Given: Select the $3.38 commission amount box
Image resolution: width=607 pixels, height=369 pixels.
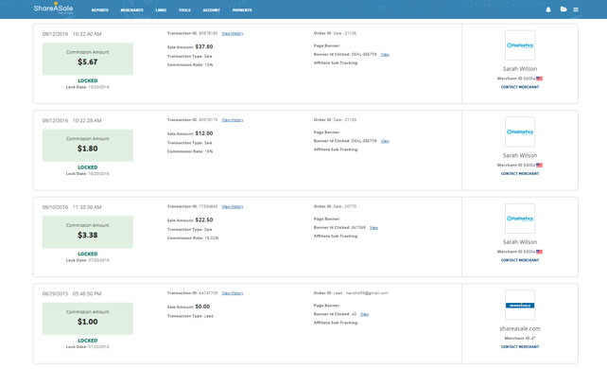Looking at the screenshot, I should [x=88, y=232].
